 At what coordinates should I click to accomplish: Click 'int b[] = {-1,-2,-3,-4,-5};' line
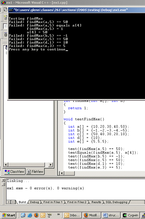tap(99, 130)
